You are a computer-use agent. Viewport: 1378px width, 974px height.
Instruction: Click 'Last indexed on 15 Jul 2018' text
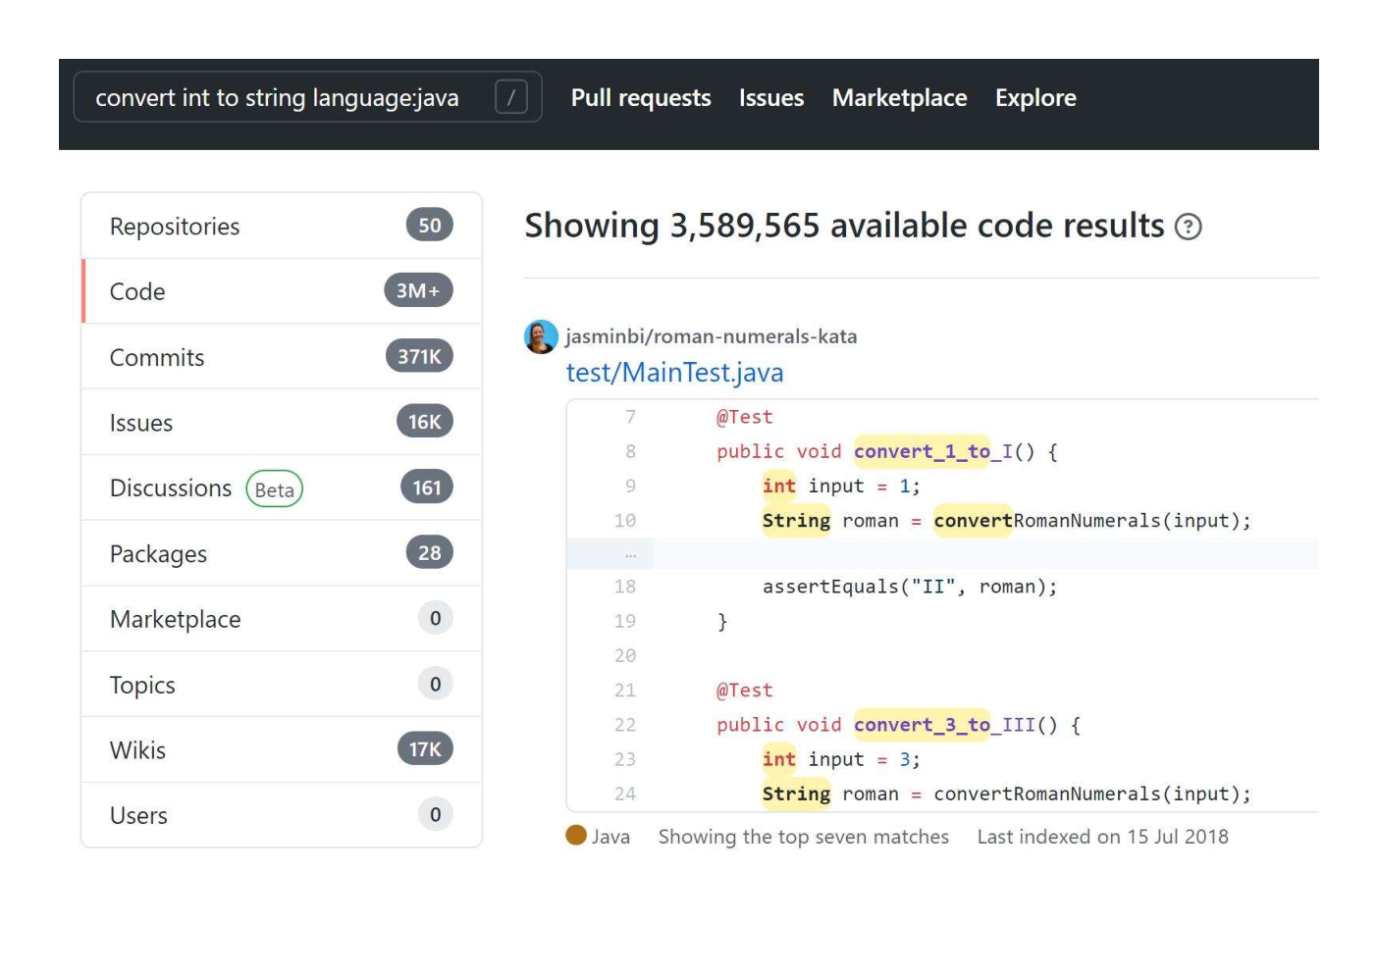pyautogui.click(x=1102, y=837)
